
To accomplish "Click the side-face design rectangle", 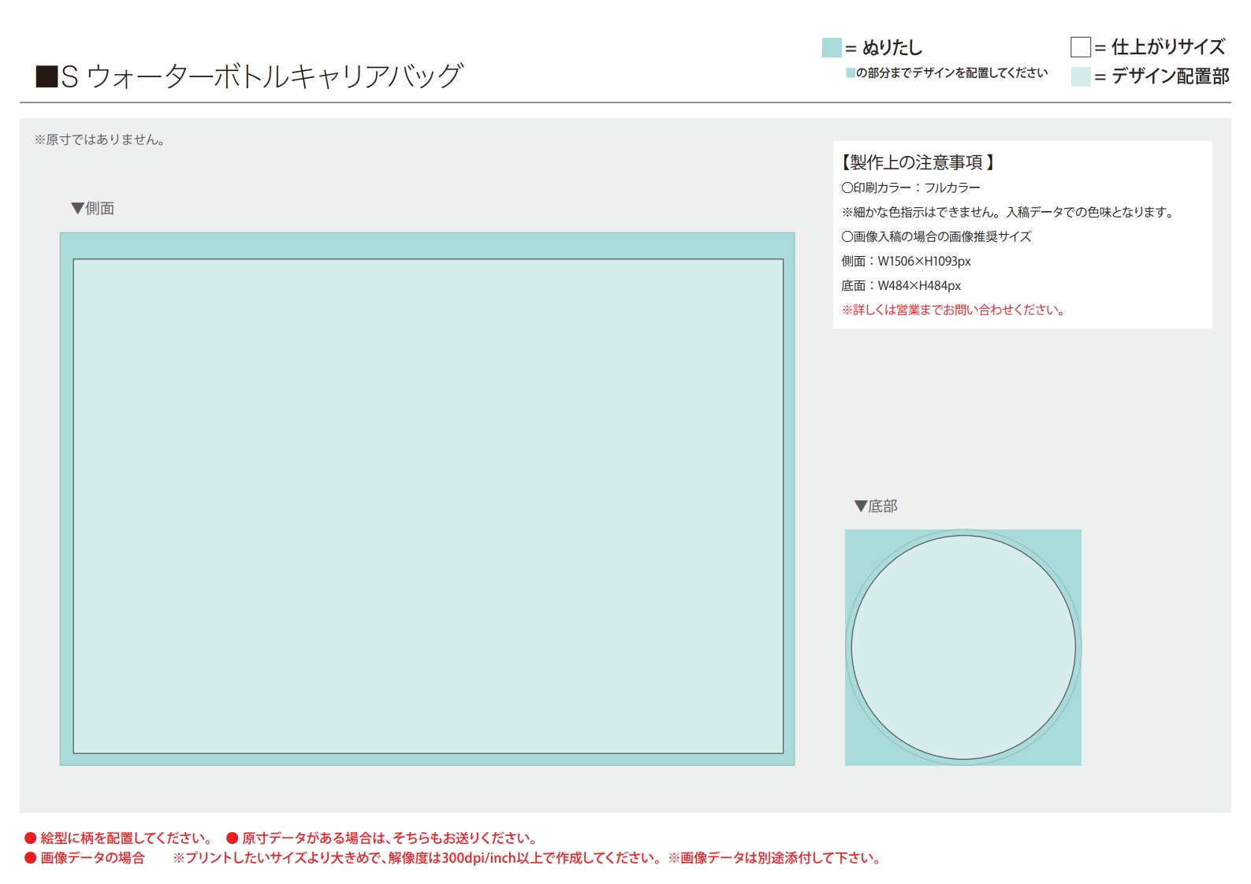I will 428,506.
